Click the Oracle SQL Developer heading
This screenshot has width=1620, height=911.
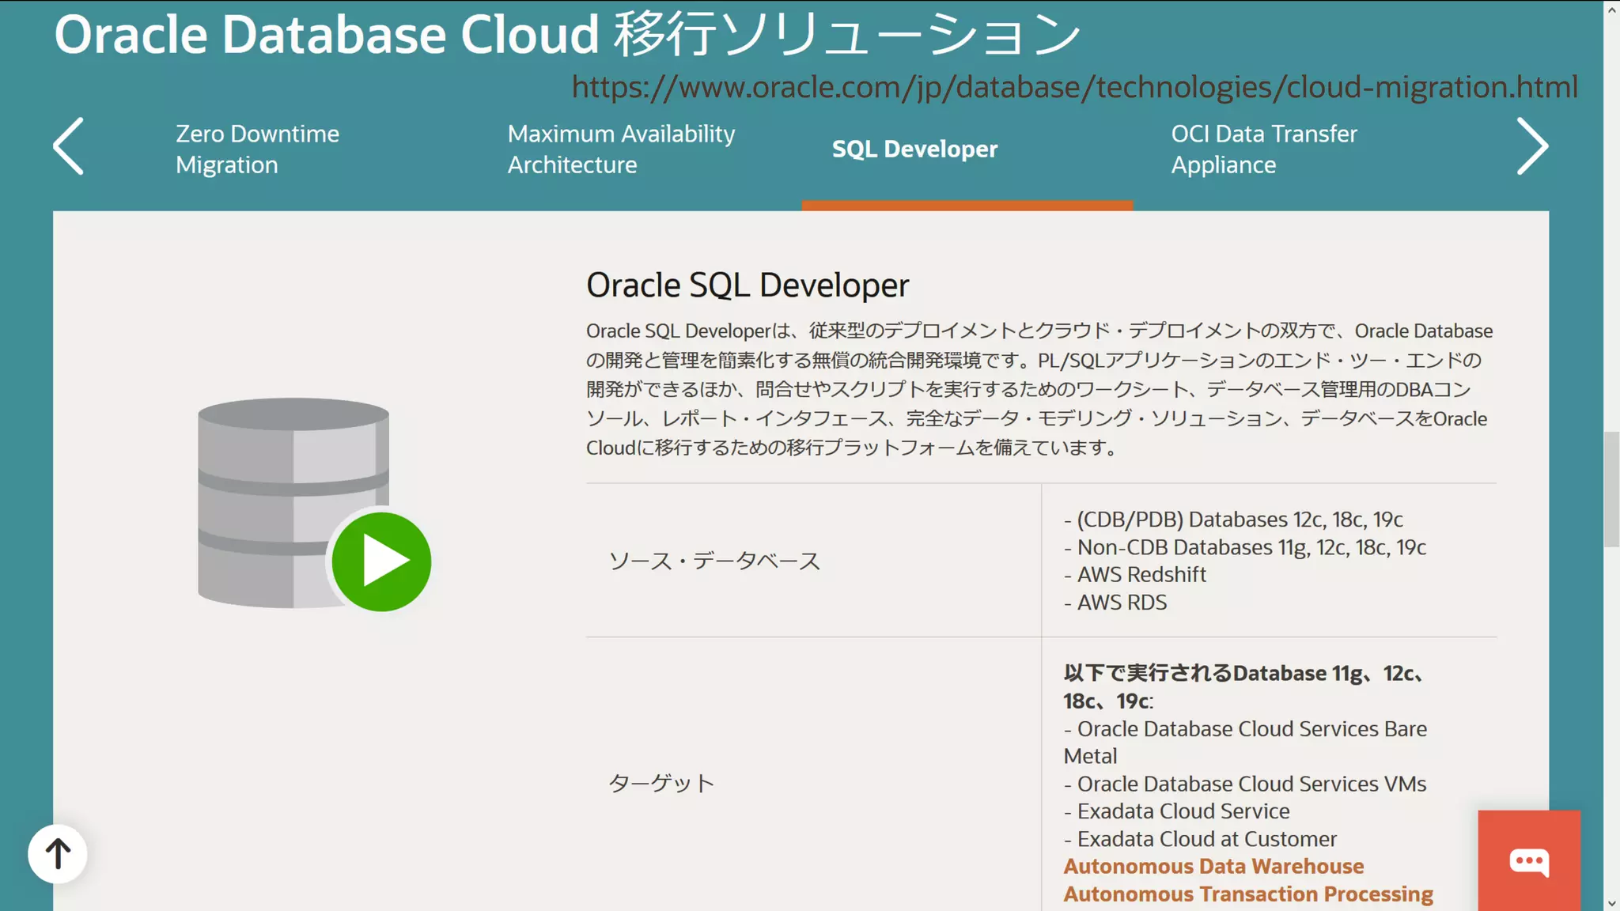tap(748, 285)
